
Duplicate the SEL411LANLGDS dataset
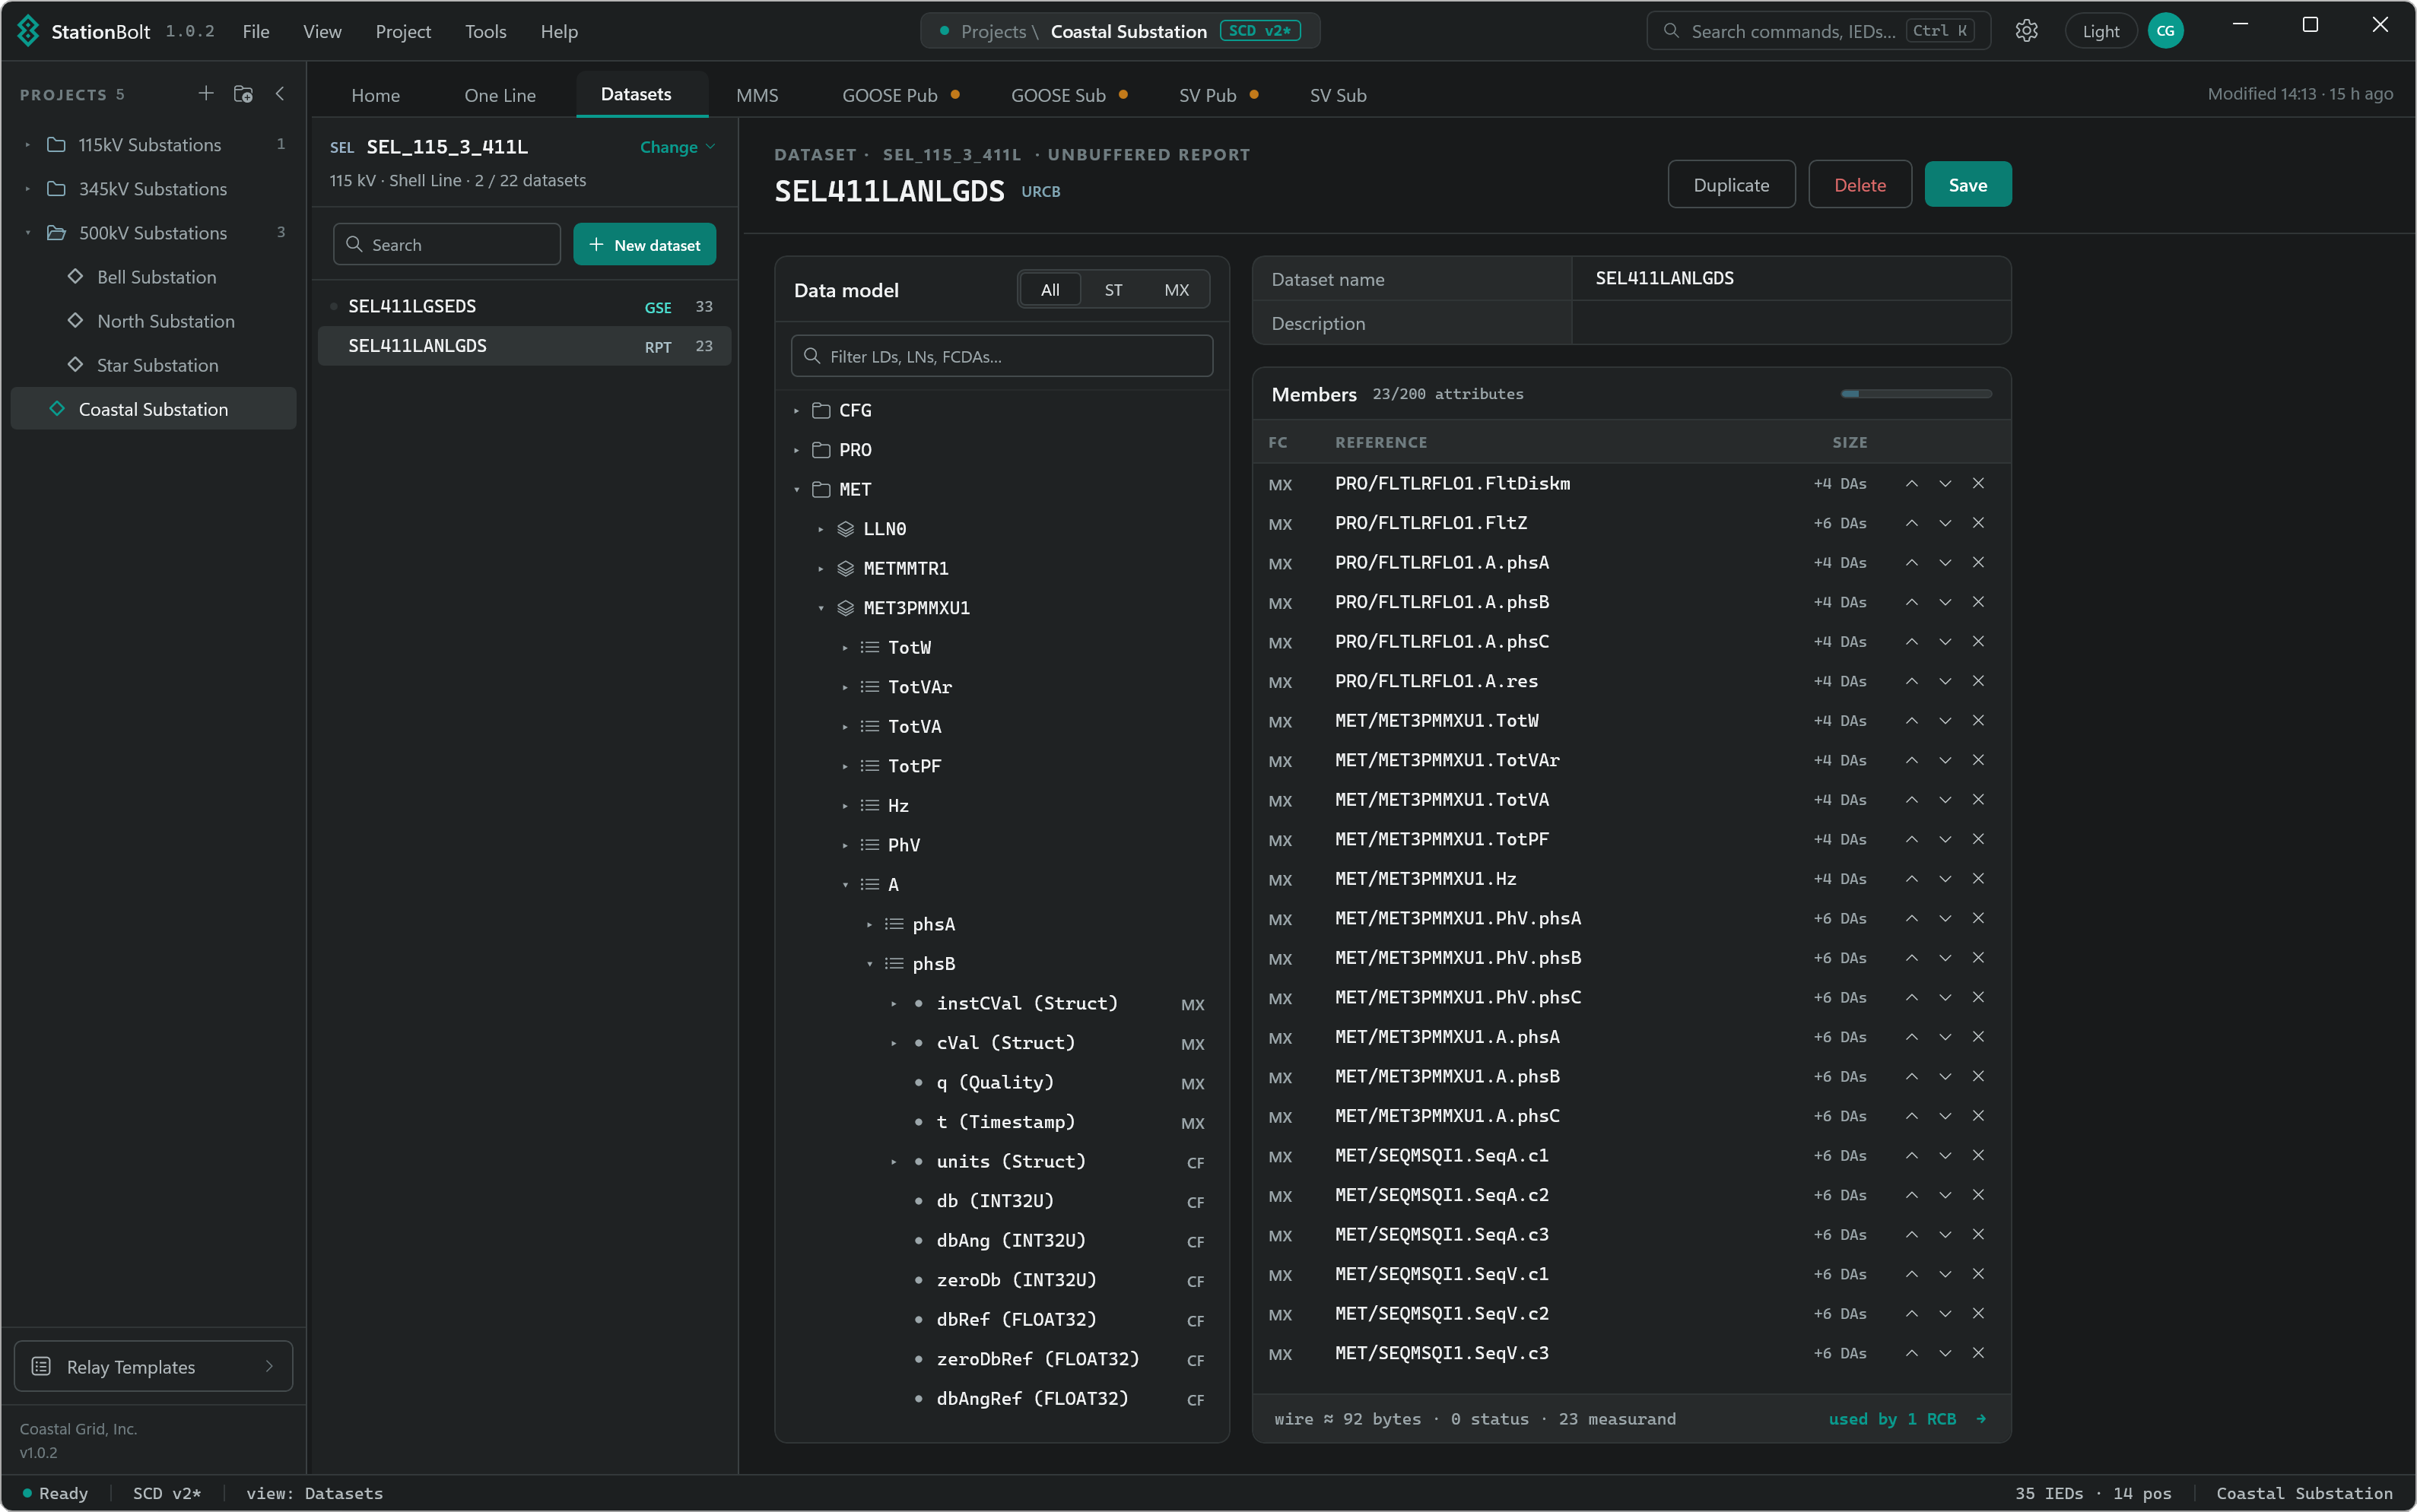[x=1731, y=184]
